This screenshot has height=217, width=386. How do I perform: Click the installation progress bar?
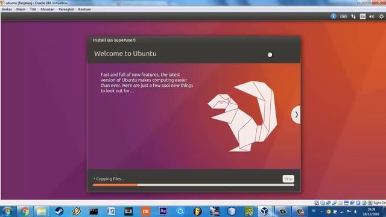coord(194,185)
